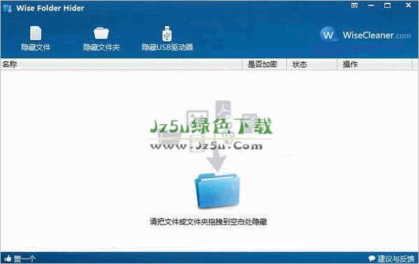Sort by the 是否加密 column header
The height and width of the screenshot is (264, 419).
[264, 65]
